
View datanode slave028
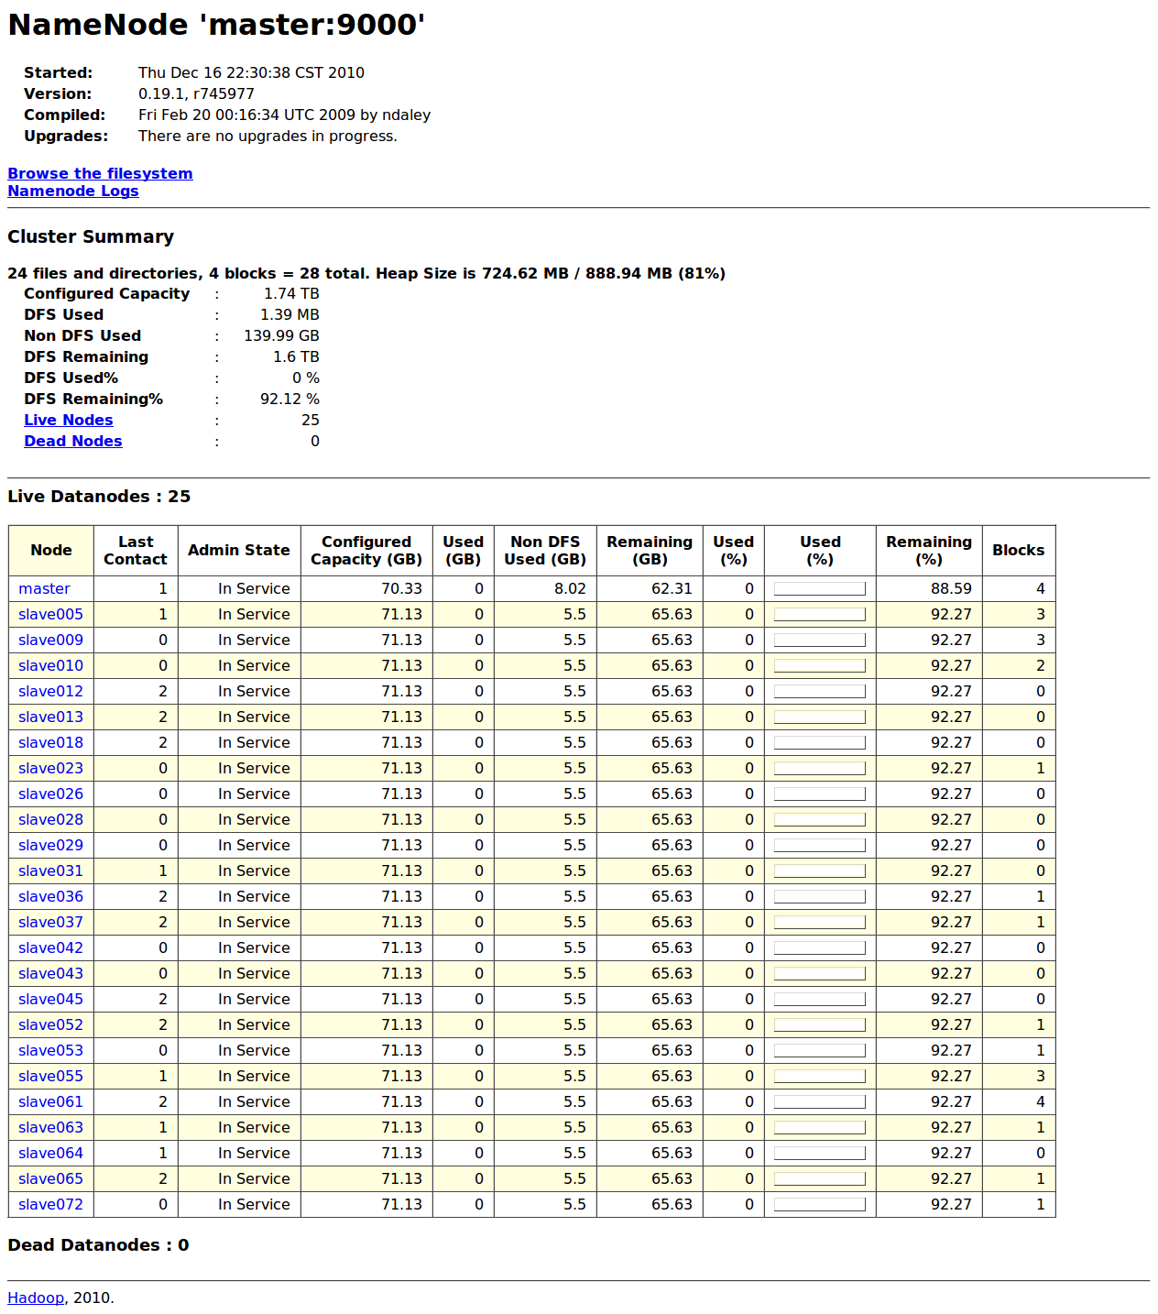click(50, 819)
